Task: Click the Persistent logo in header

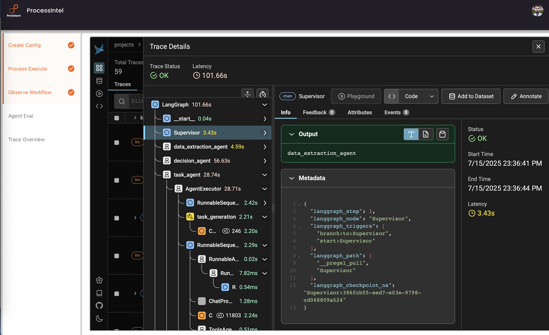Action: [14, 11]
